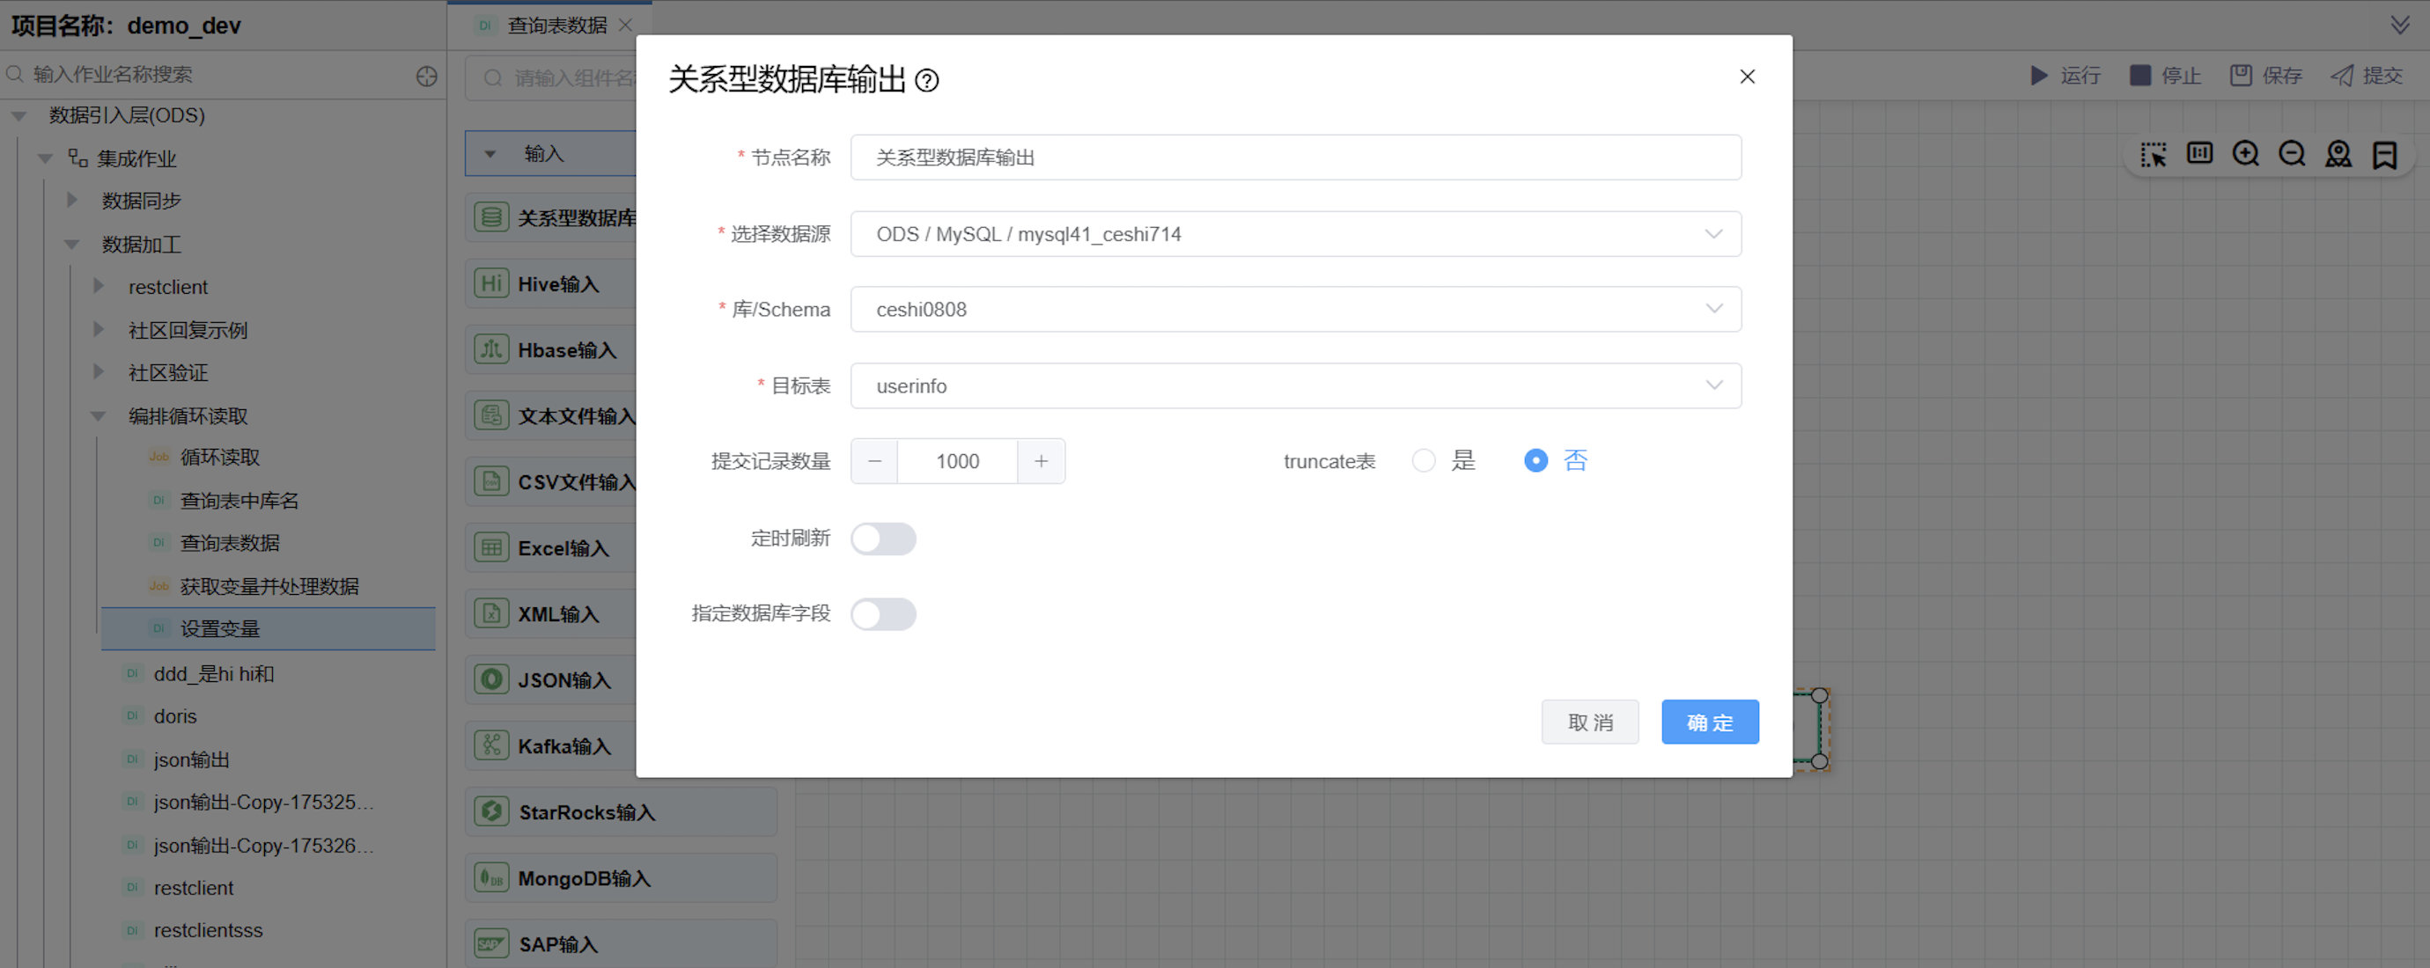Viewport: 2430px width, 968px height.
Task: Select the Hive输入 component icon
Action: pos(491,282)
